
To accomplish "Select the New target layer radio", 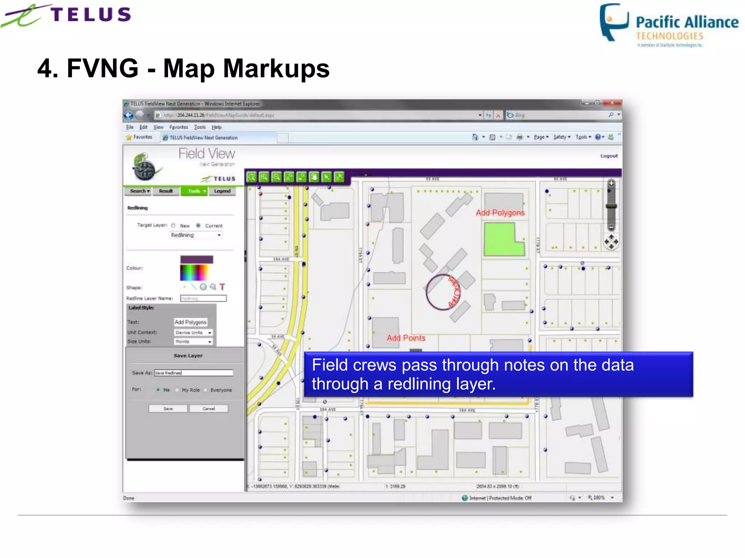I will click(x=174, y=226).
